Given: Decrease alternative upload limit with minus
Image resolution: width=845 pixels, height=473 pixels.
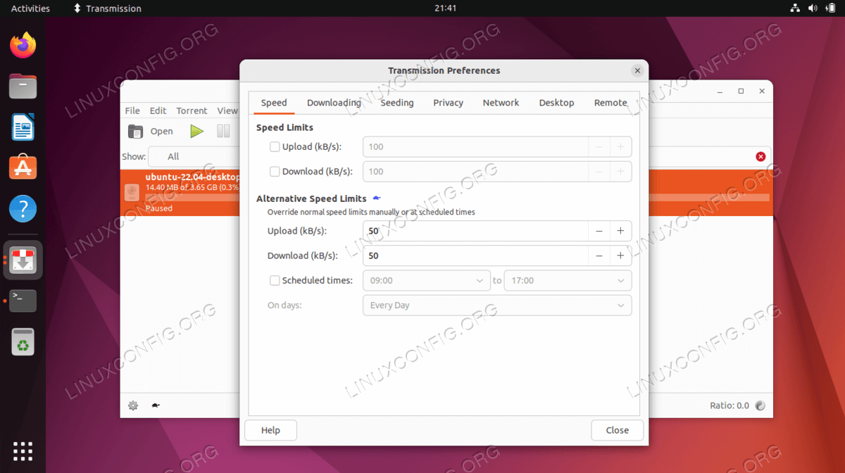Looking at the screenshot, I should (599, 232).
